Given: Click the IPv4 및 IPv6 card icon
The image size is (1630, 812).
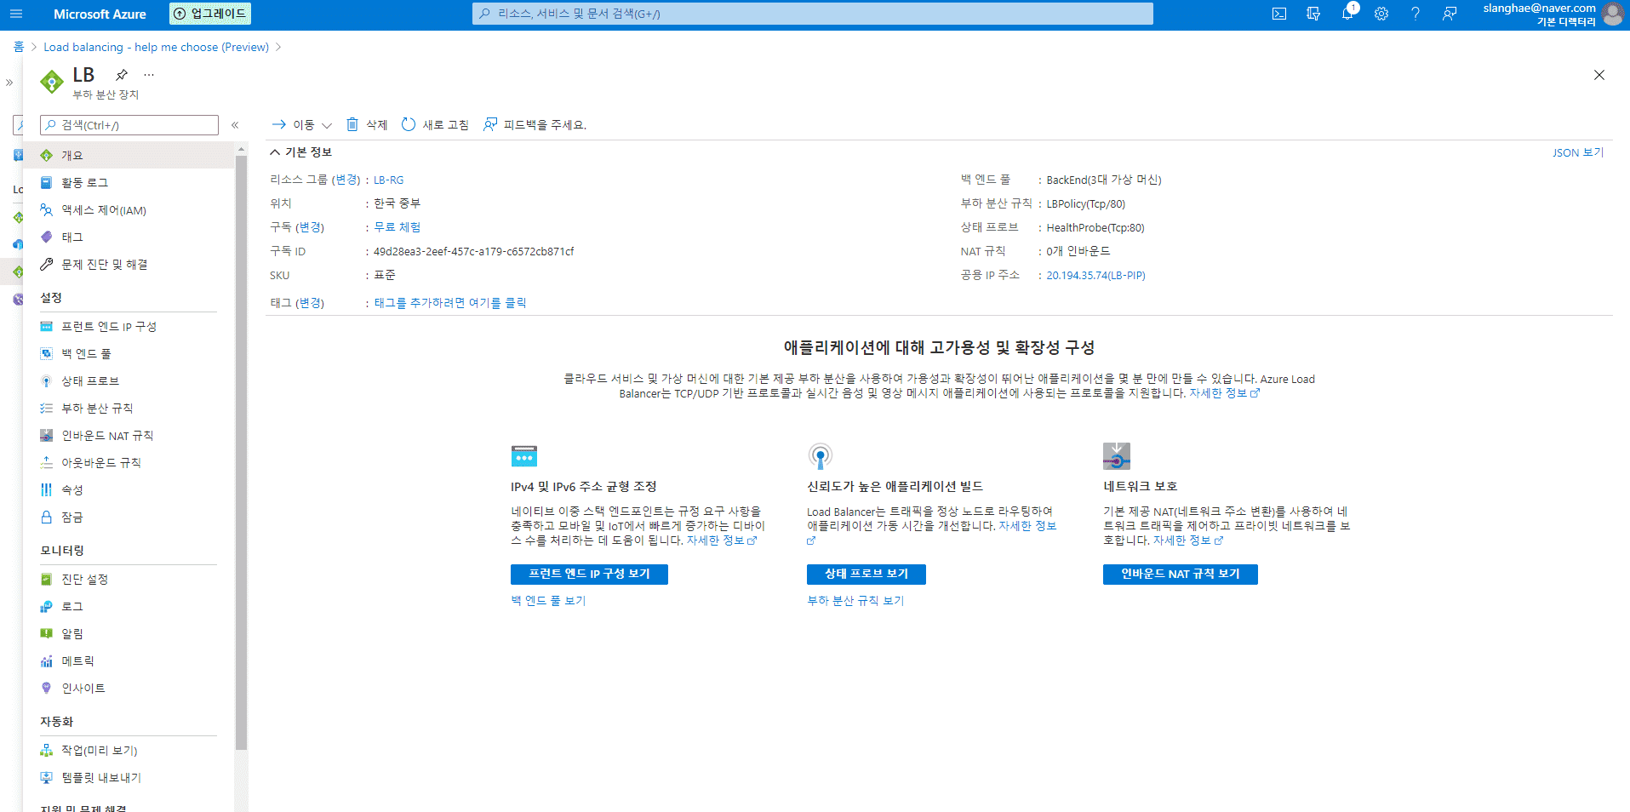Looking at the screenshot, I should click(524, 455).
